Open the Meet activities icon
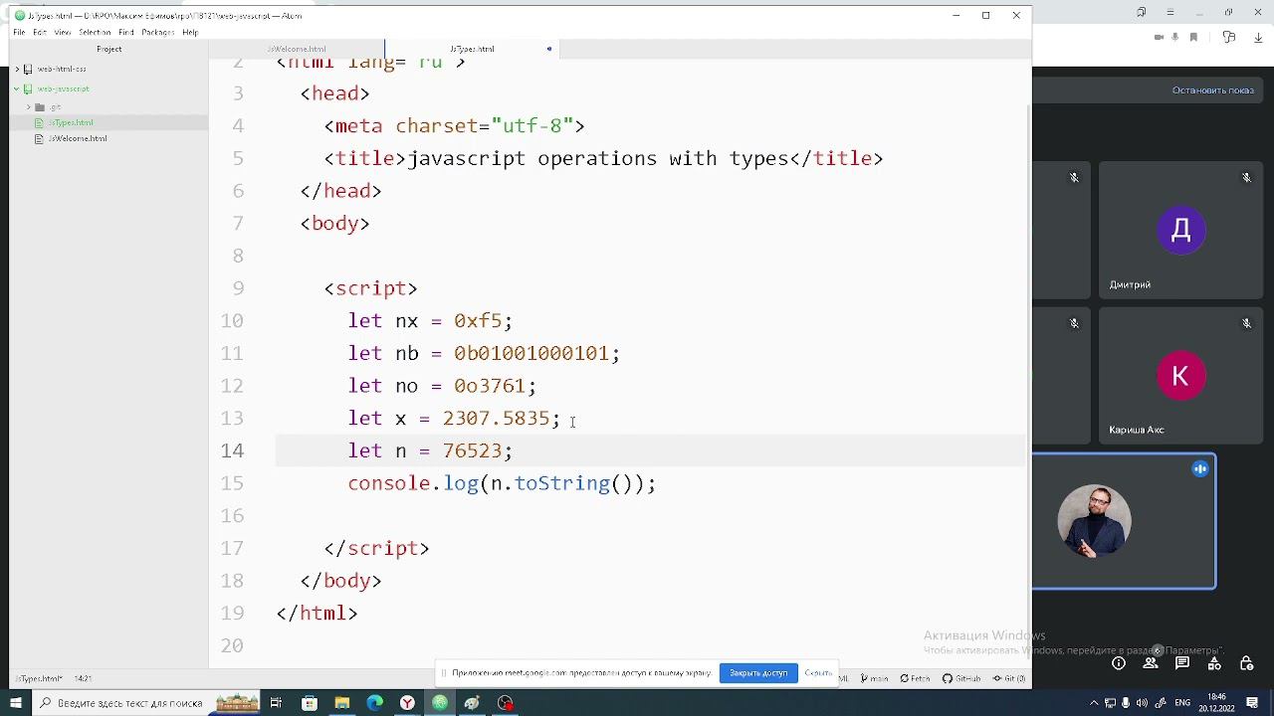Image resolution: width=1274 pixels, height=716 pixels. 1215,663
